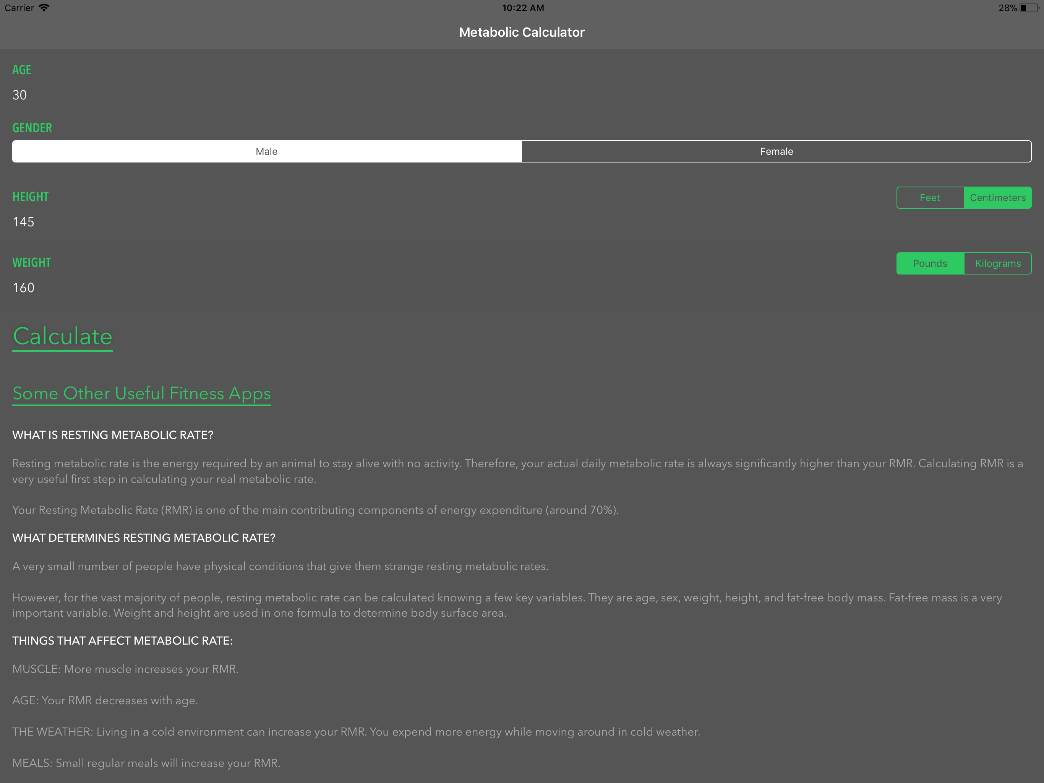Image resolution: width=1044 pixels, height=783 pixels.
Task: Select Female gender segment
Action: 777,151
